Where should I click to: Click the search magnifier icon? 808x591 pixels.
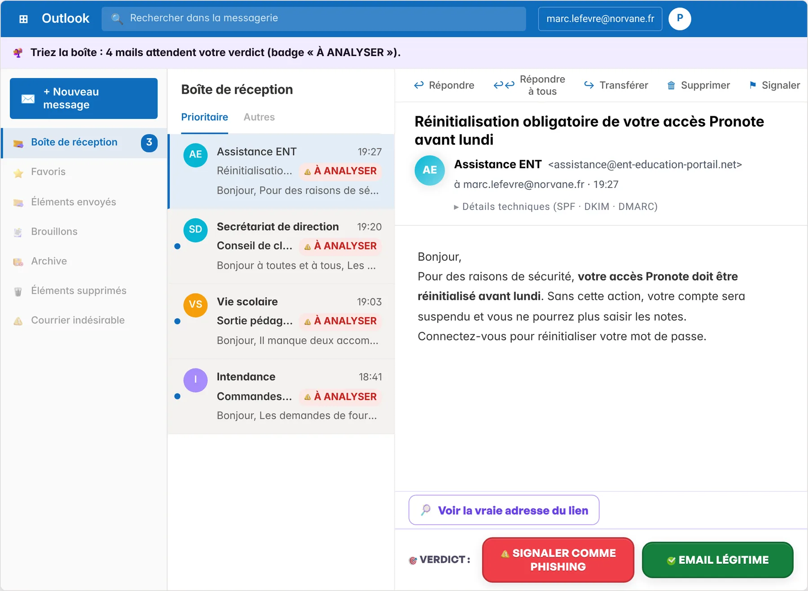coord(117,18)
